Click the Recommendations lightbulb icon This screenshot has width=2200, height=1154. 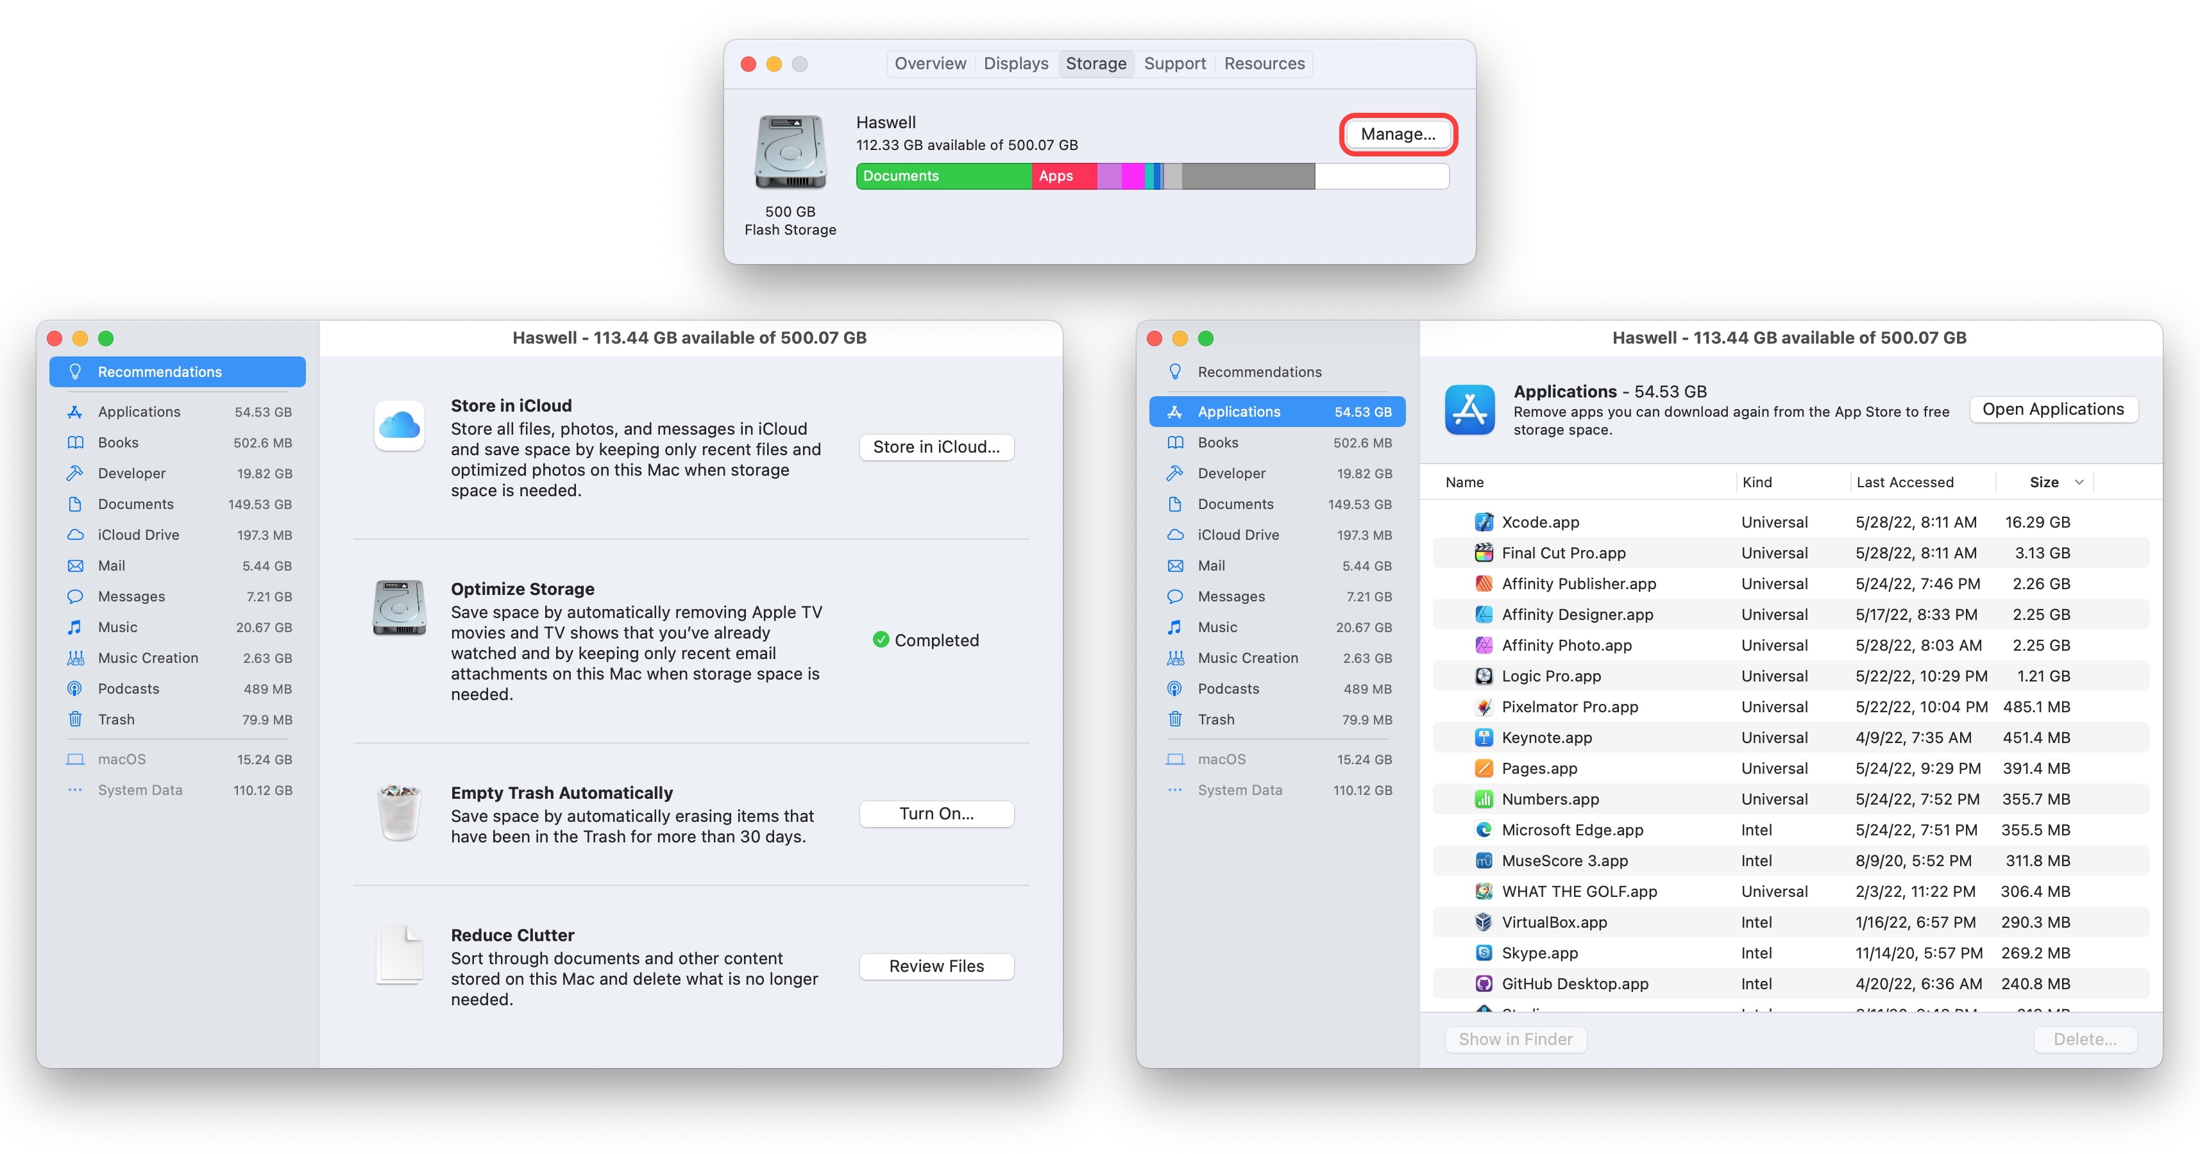[75, 371]
